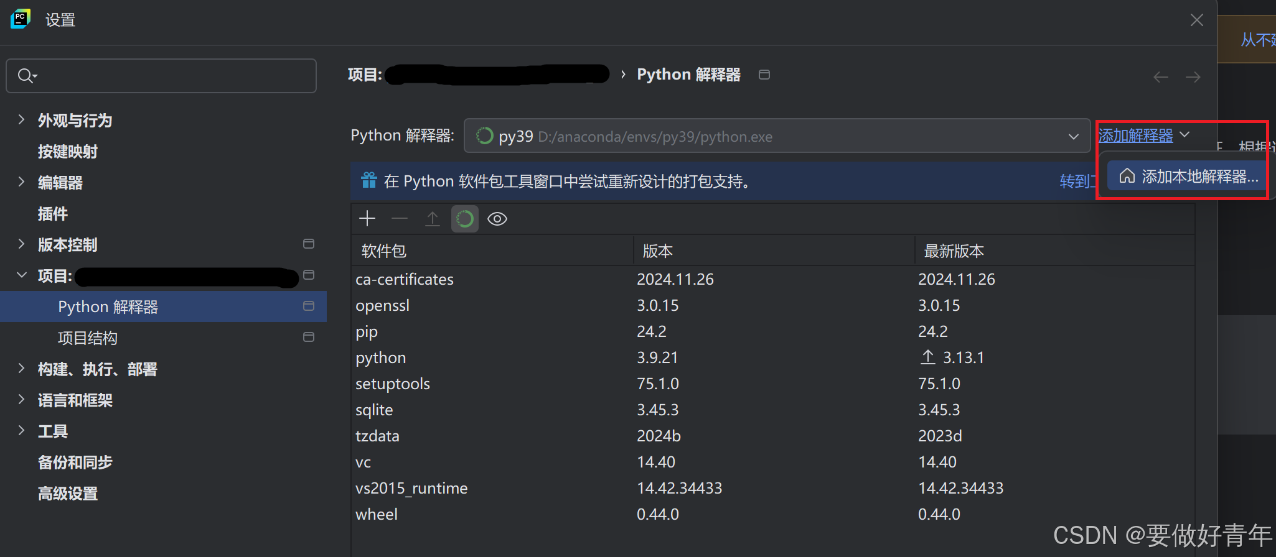The image size is (1276, 557).
Task: Toggle show early releases eye icon
Action: pos(497,219)
